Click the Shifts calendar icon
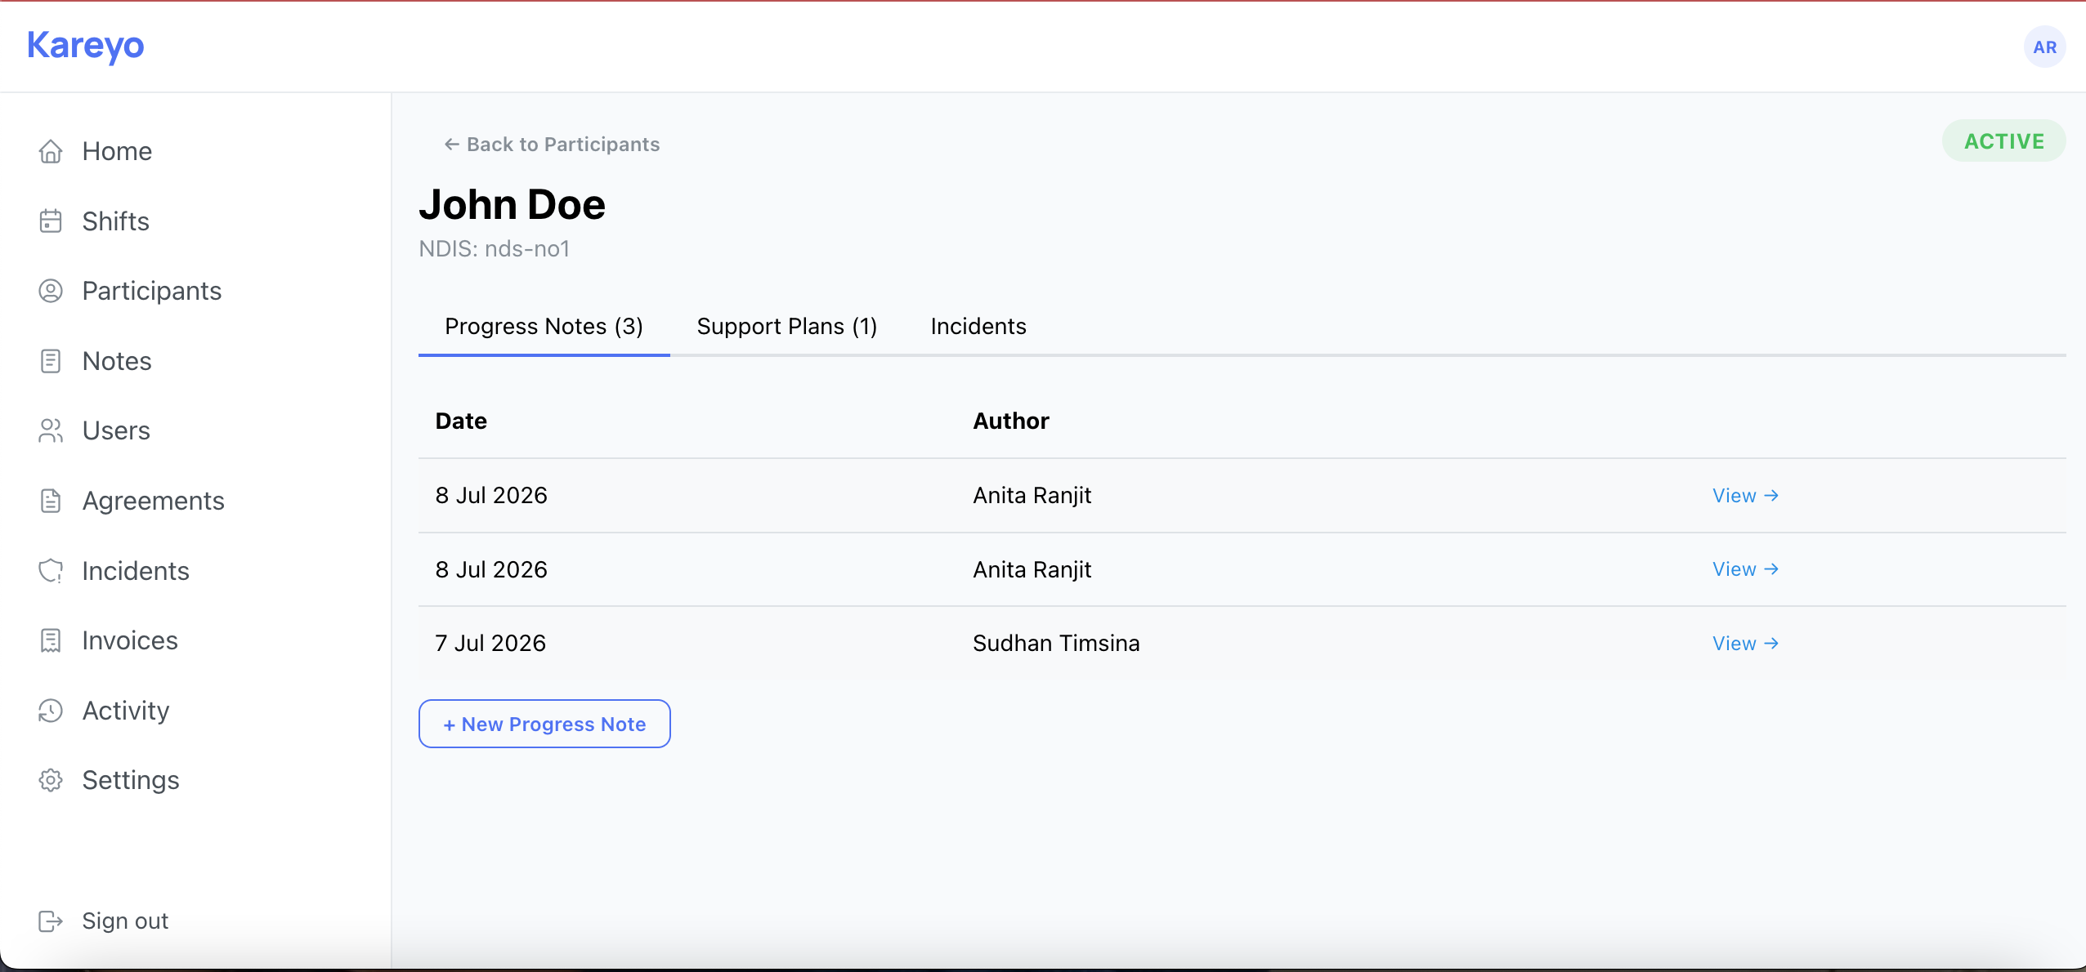 click(x=51, y=221)
